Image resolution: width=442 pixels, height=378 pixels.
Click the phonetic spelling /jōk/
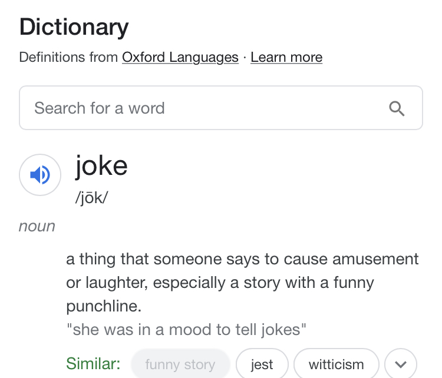coord(91,197)
